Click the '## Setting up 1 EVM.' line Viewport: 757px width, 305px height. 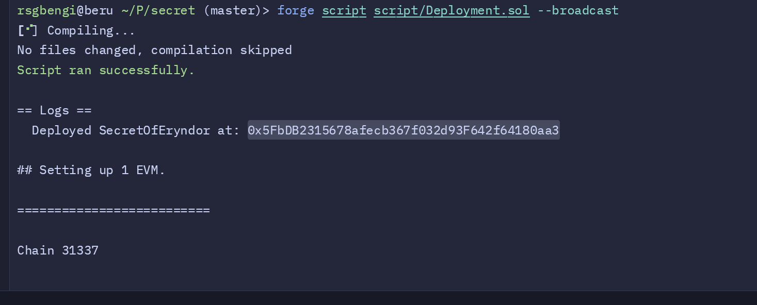point(91,170)
